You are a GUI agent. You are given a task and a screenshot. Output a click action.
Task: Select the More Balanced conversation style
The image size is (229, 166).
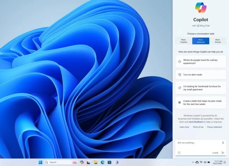pyautogui.click(x=201, y=41)
